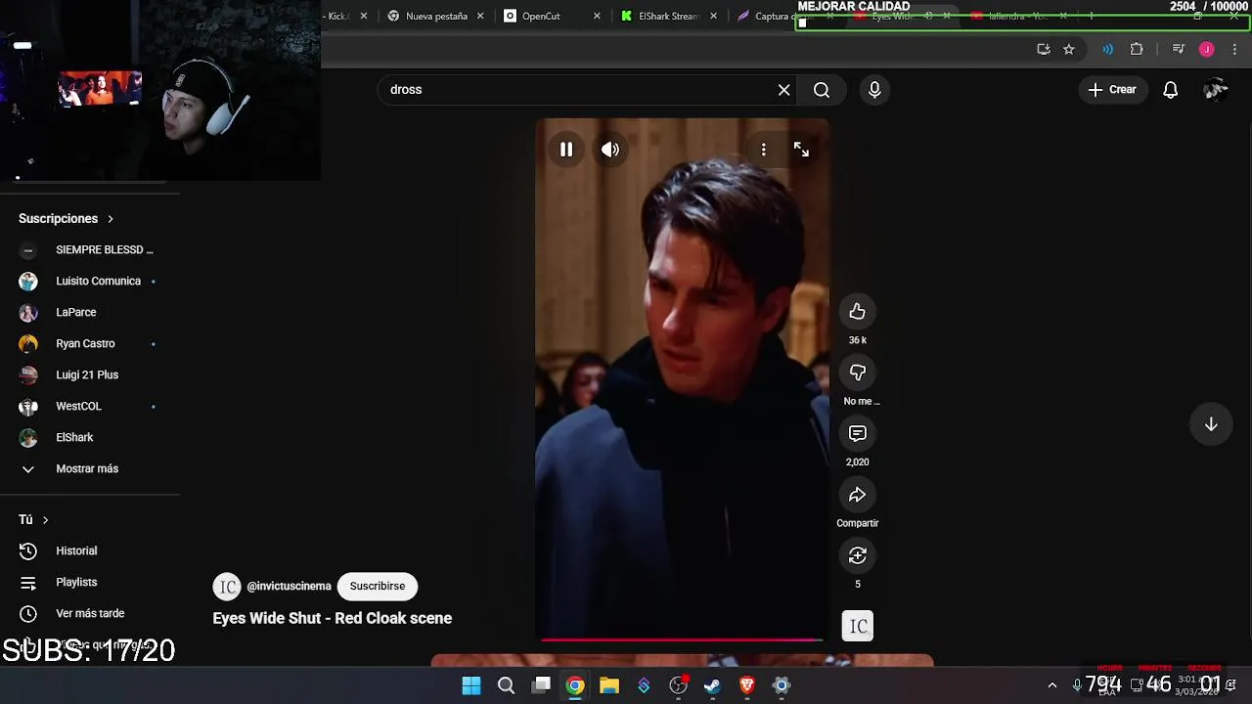Viewport: 1252px width, 704px height.
Task: Switch to the OpenCut tab
Action: click(x=553, y=16)
